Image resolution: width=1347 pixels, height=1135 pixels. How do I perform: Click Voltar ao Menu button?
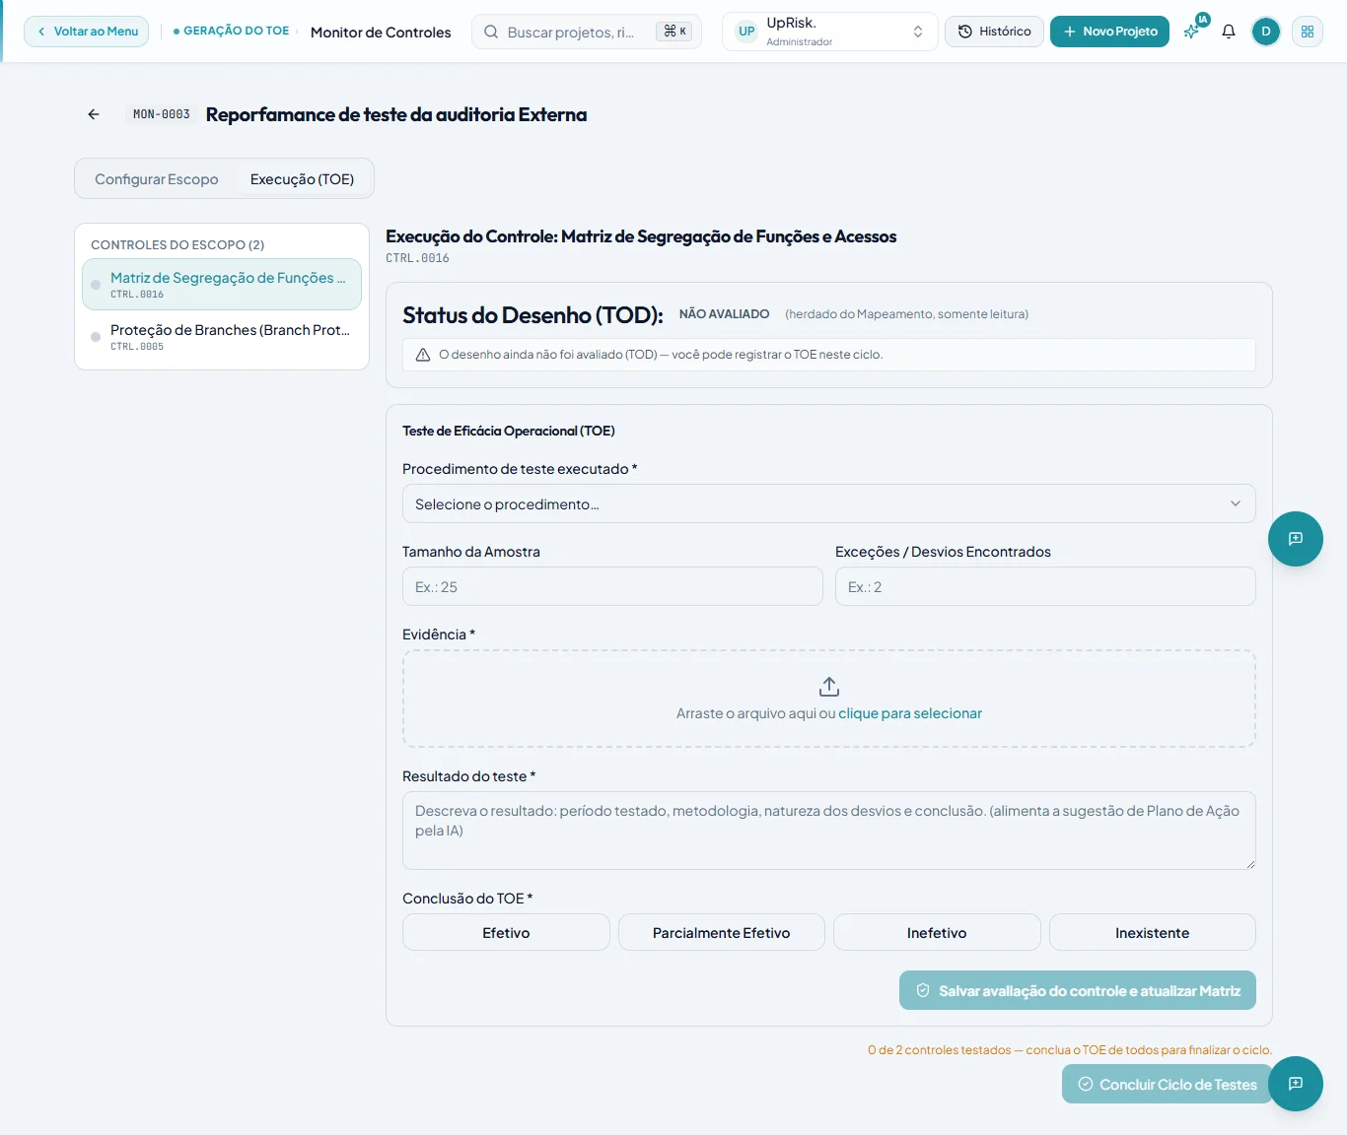click(x=87, y=32)
